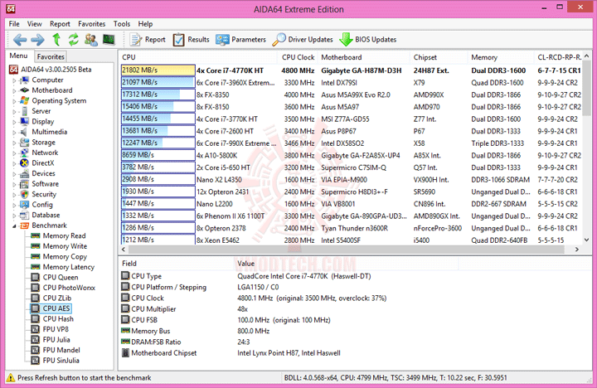The width and height of the screenshot is (597, 388).
Task: Expand the Display tree node
Action: pos(14,122)
